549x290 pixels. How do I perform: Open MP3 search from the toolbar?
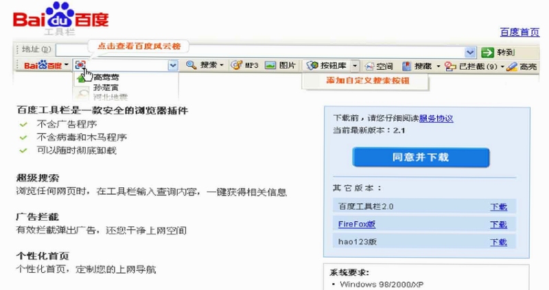point(245,65)
